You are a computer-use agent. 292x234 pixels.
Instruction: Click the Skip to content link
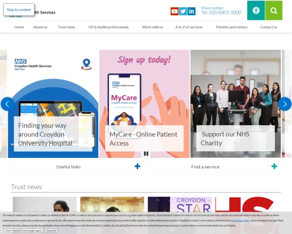[x=19, y=10]
